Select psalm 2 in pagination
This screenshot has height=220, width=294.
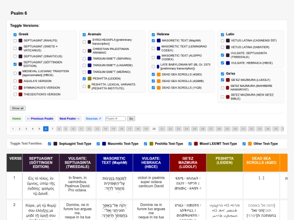20,129
